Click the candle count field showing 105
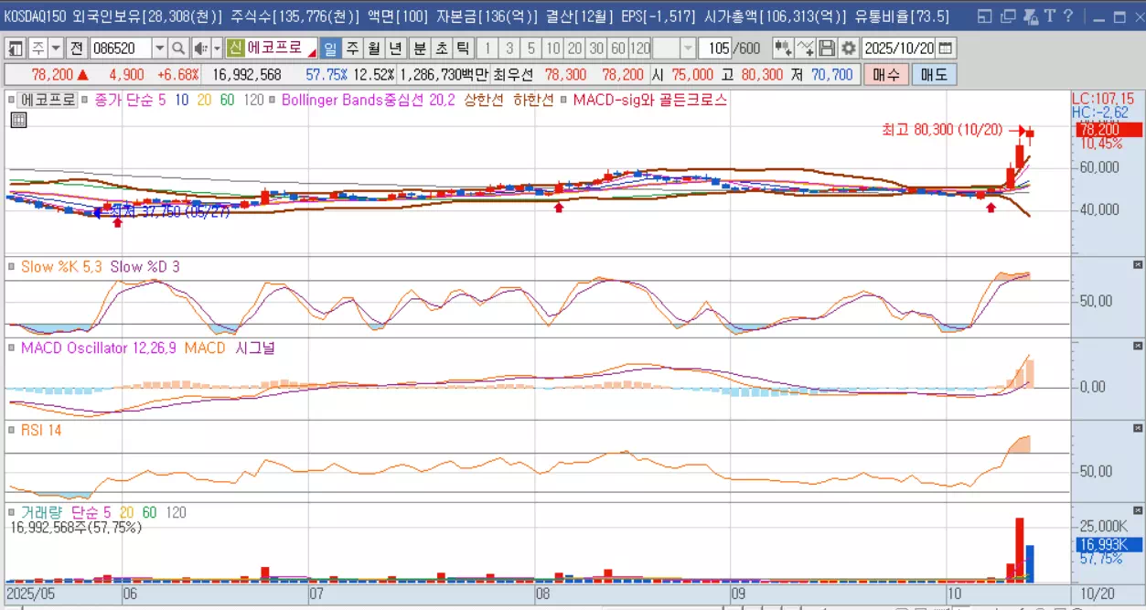This screenshot has height=610, width=1146. 715,48
